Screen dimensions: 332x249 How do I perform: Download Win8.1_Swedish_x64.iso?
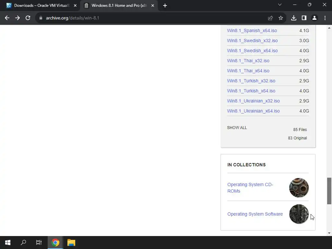pyautogui.click(x=252, y=51)
